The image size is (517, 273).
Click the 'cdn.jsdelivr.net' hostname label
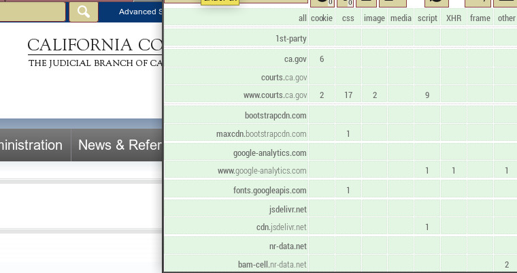click(236, 227)
